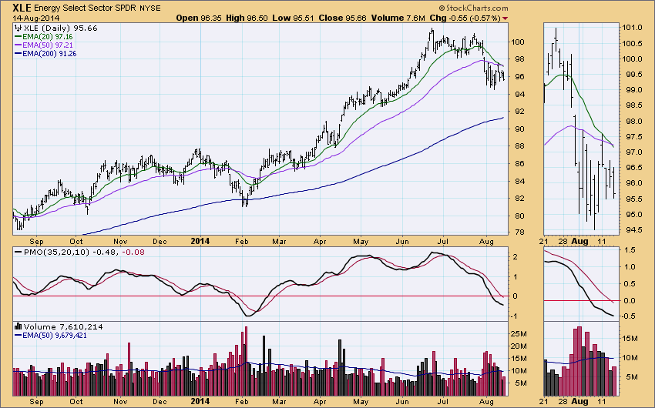Click the High 96.50 value
The height and width of the screenshot is (408, 655).
tap(247, 18)
